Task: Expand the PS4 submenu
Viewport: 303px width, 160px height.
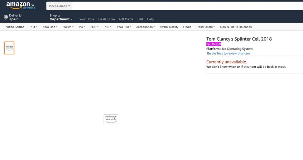Action: coord(33,27)
